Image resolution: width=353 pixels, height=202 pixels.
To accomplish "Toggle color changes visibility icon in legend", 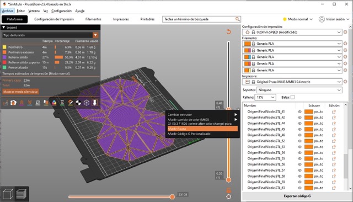I will click(54, 103).
